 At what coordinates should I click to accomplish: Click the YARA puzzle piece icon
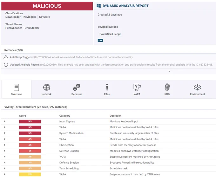point(137,87)
